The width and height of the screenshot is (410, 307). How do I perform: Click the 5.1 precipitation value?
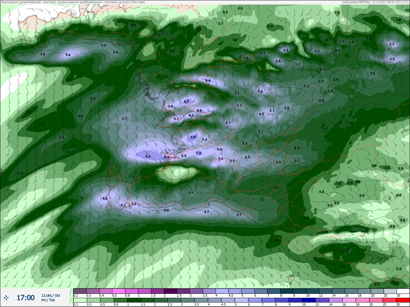coord(272,111)
